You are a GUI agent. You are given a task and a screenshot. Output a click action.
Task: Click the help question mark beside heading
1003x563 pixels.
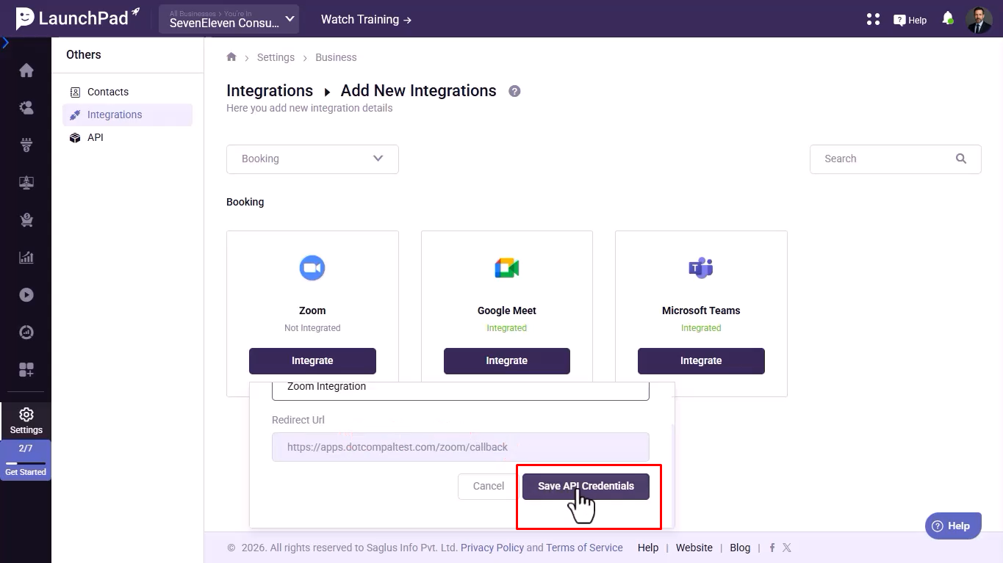point(514,91)
